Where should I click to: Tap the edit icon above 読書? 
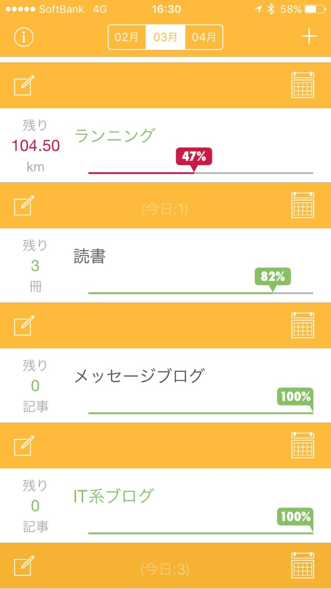(24, 205)
